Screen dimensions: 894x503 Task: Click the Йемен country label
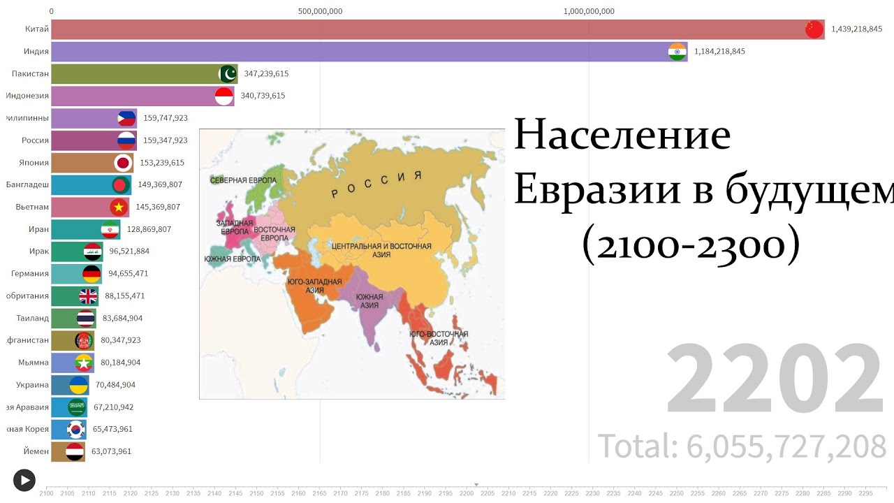pos(37,451)
